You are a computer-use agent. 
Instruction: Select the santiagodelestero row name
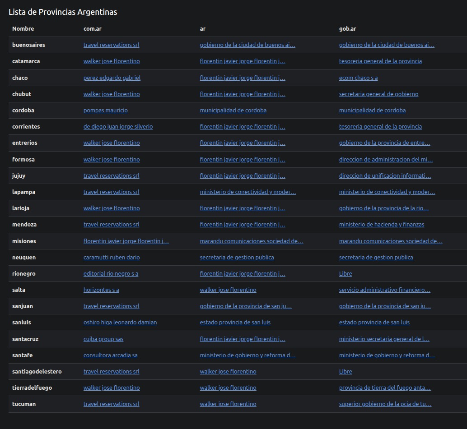tap(37, 372)
